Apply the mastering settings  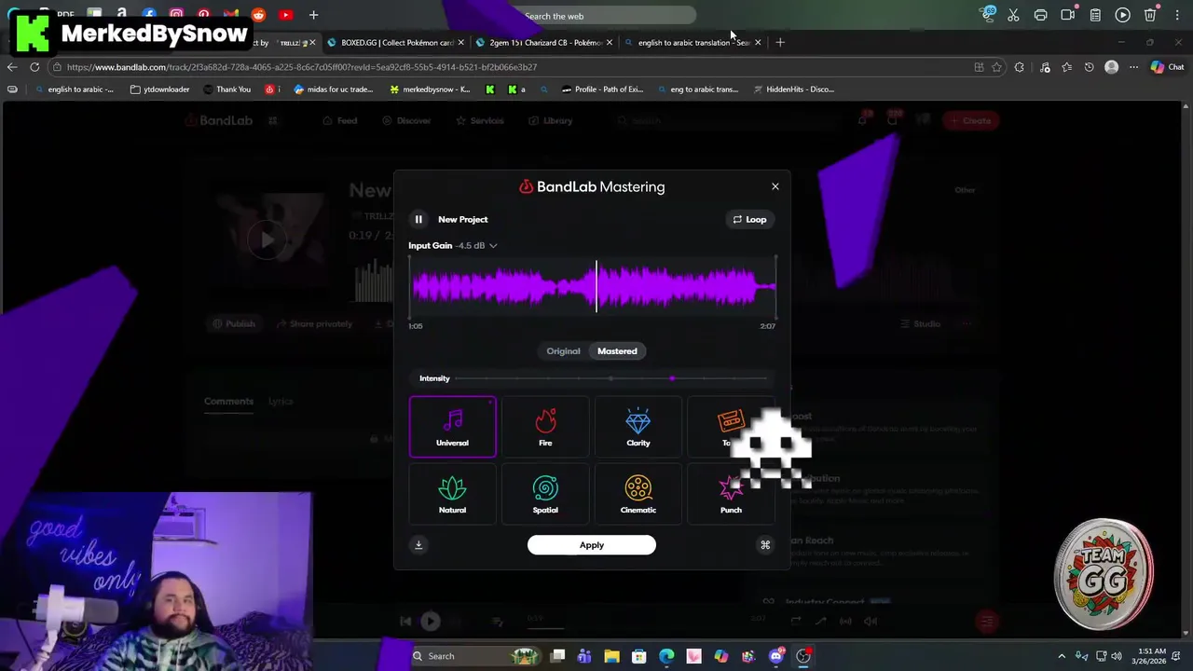[592, 545]
